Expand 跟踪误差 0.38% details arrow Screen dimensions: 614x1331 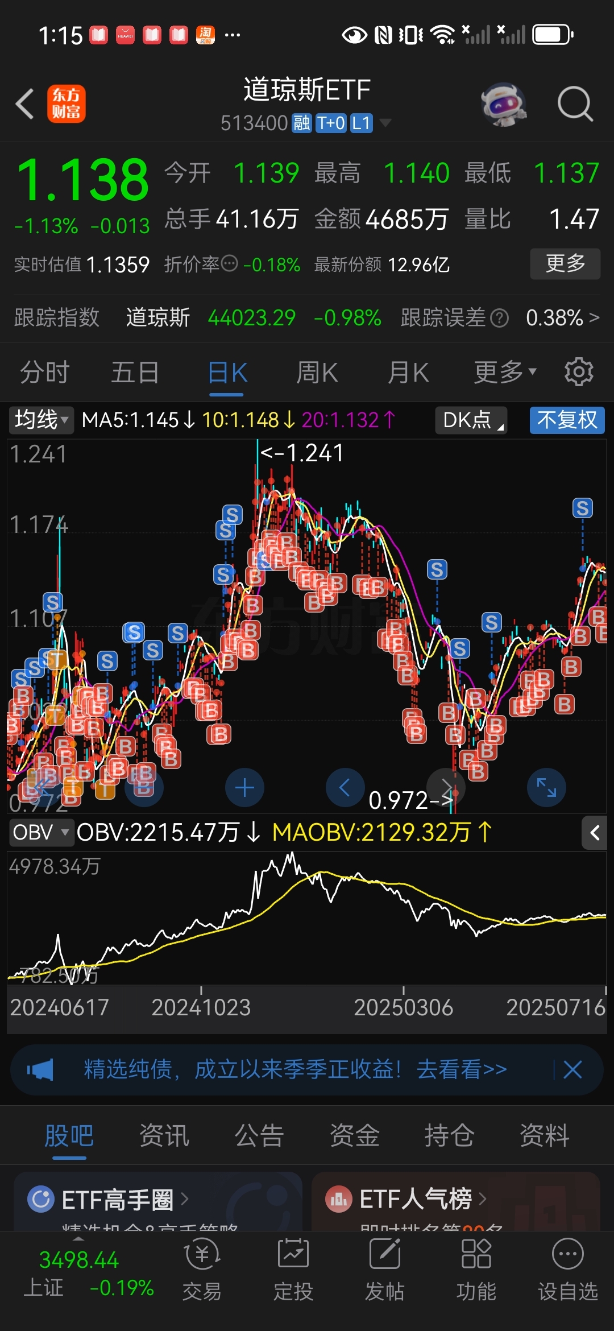coord(595,317)
